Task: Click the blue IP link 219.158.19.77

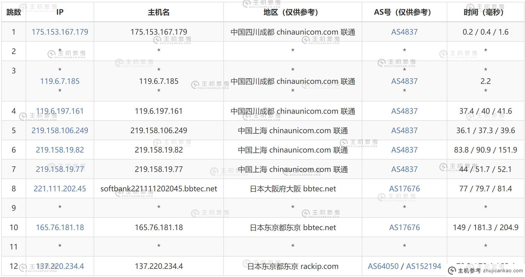Action: (x=60, y=169)
